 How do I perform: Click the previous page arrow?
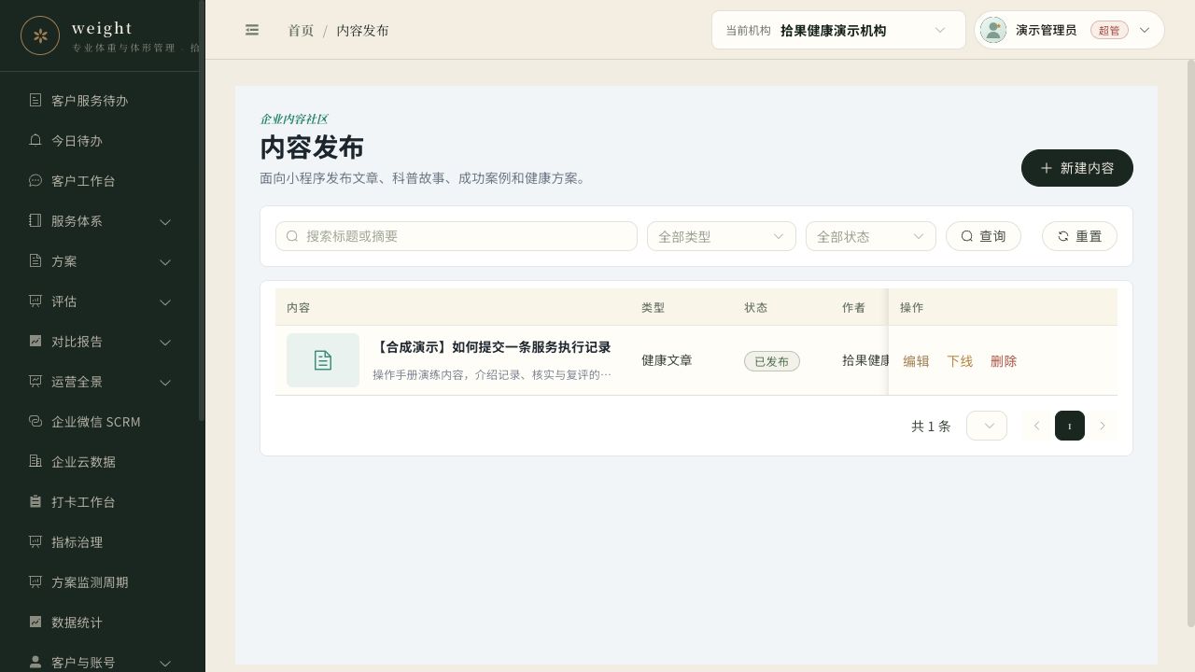(x=1036, y=426)
